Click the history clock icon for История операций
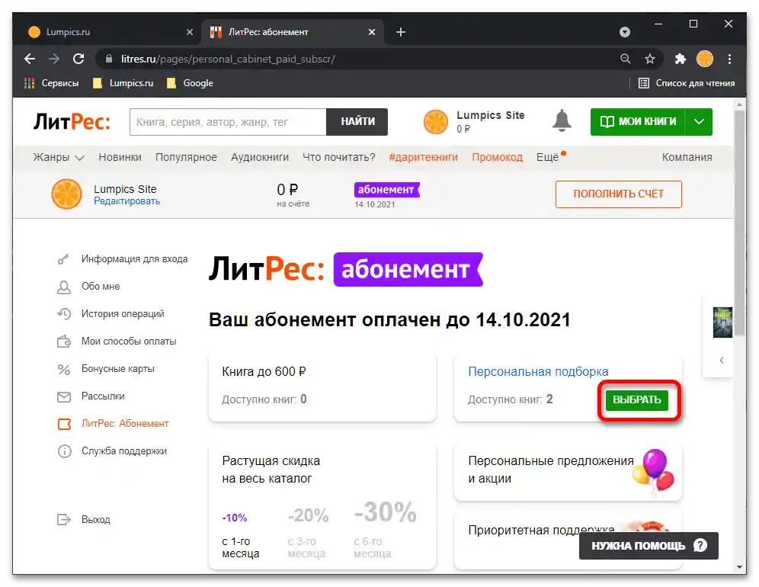Viewport: 759px width, 587px height. tap(64, 314)
